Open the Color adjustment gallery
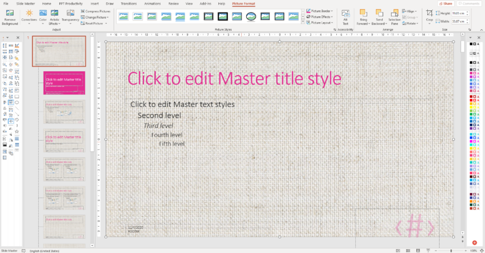Image resolution: width=485 pixels, height=253 pixels. [x=43, y=17]
